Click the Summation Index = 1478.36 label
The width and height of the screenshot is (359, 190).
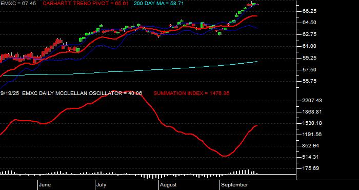tap(191, 93)
